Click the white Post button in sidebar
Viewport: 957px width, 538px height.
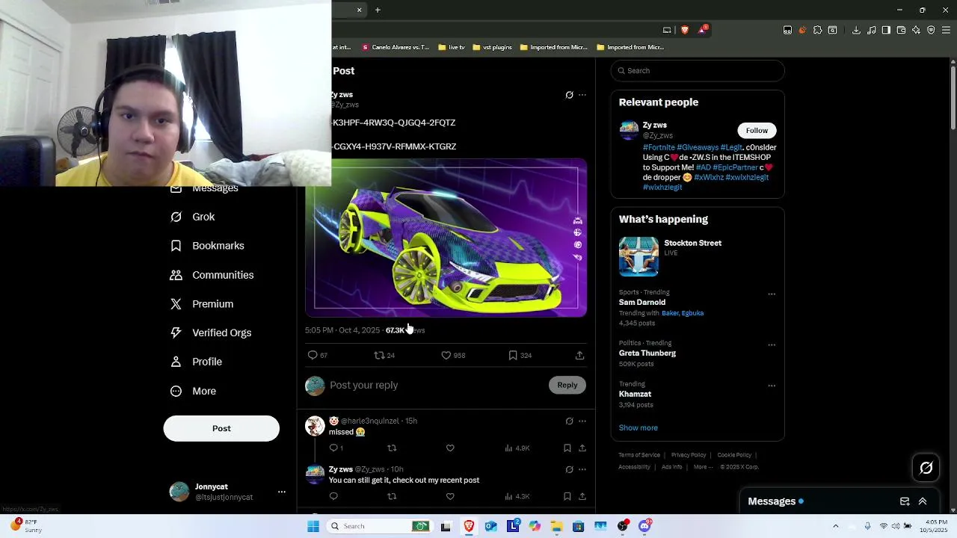point(221,428)
